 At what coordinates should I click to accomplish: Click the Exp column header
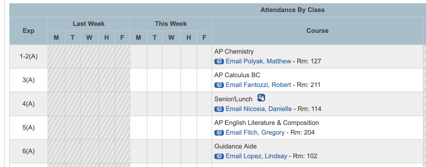29,31
